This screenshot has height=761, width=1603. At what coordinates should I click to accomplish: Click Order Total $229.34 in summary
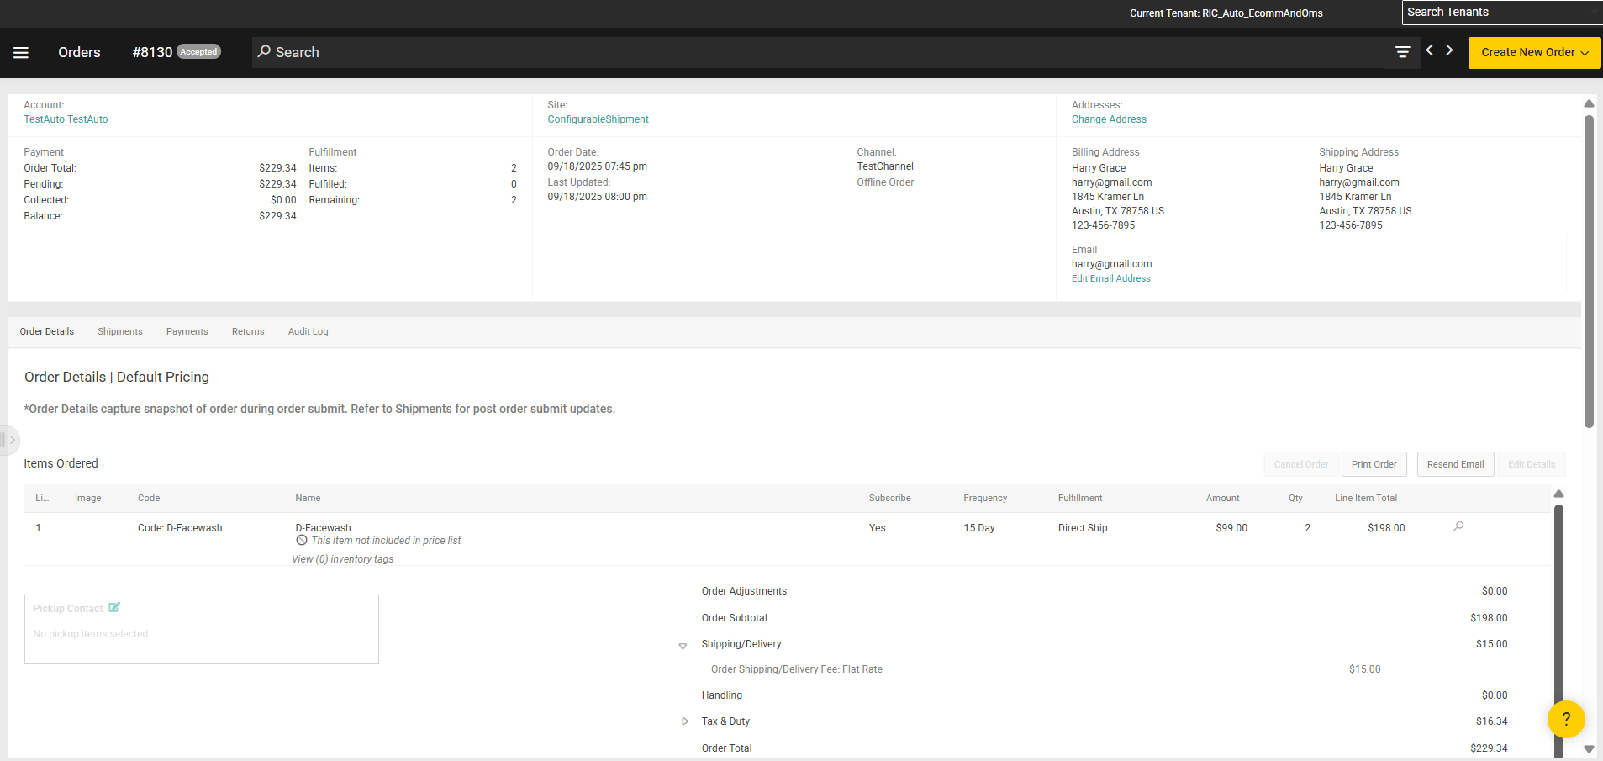click(x=1489, y=748)
